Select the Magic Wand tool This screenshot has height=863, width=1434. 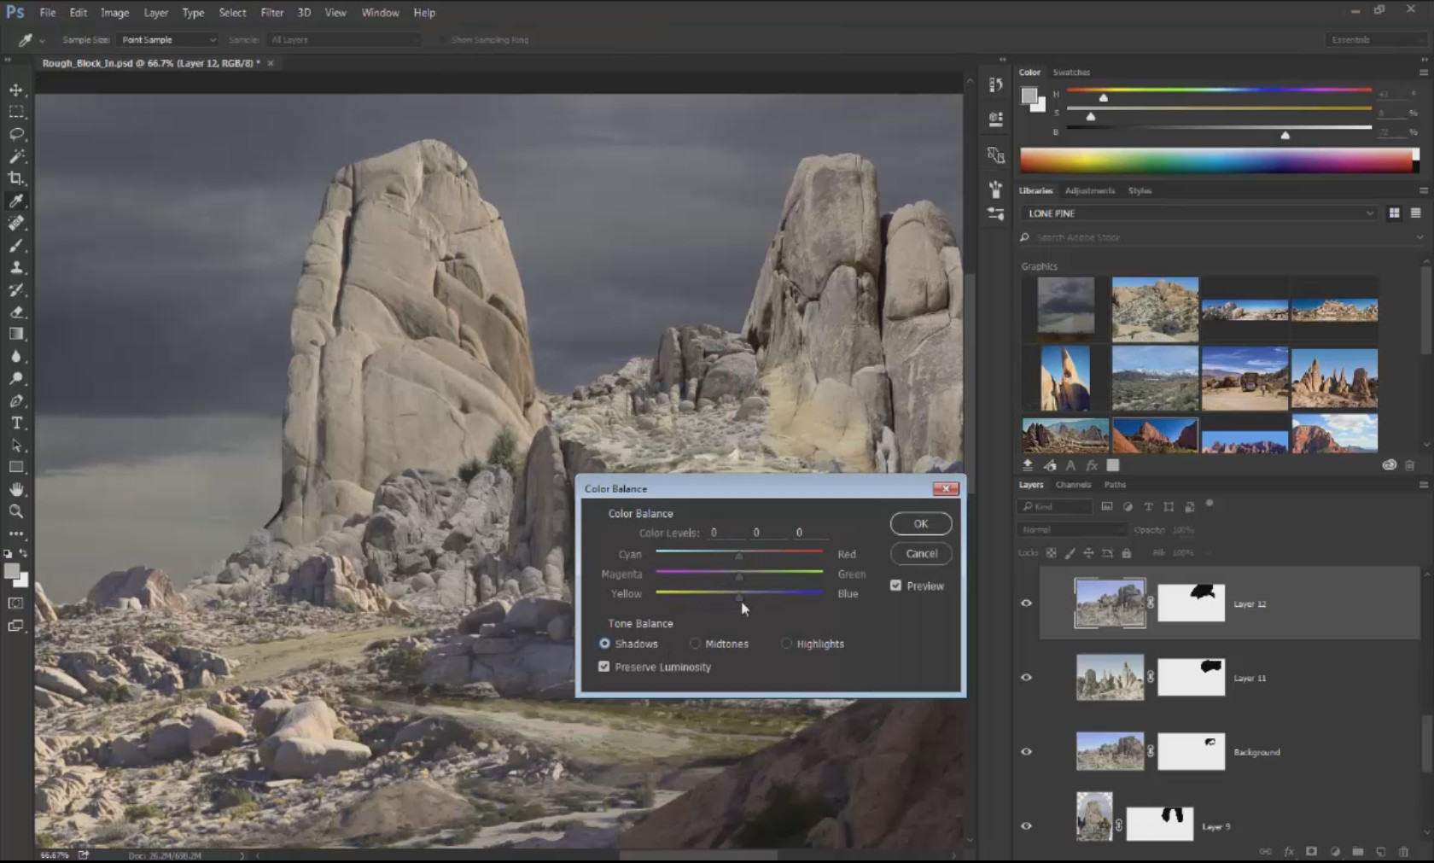pyautogui.click(x=16, y=156)
